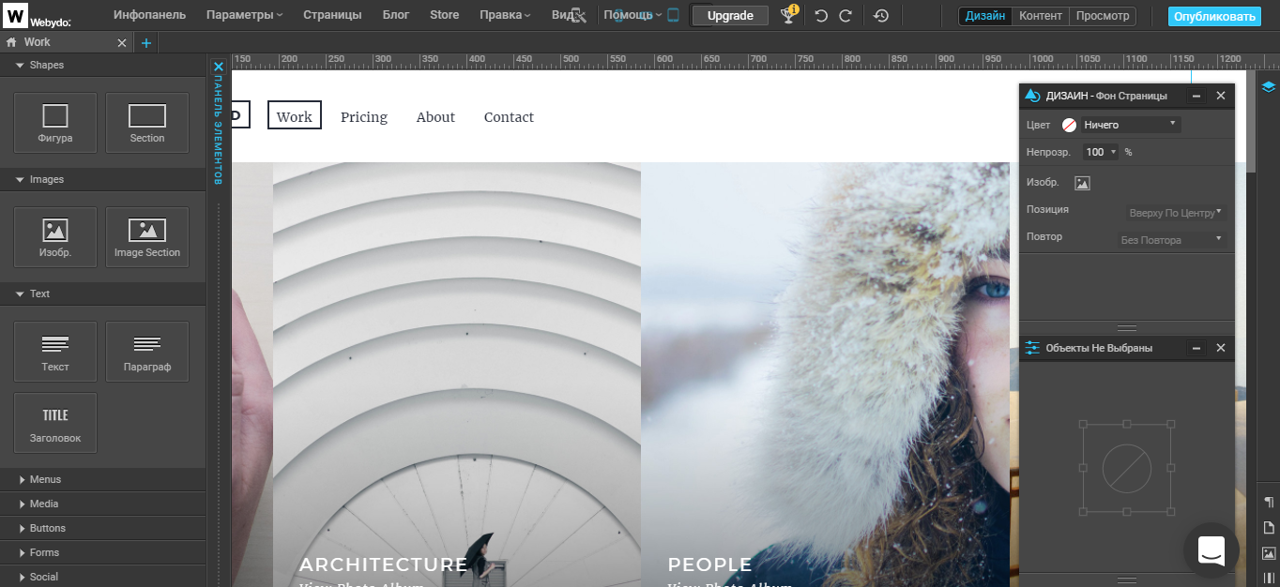The width and height of the screenshot is (1280, 587).
Task: Expand the Social section
Action: click(103, 577)
